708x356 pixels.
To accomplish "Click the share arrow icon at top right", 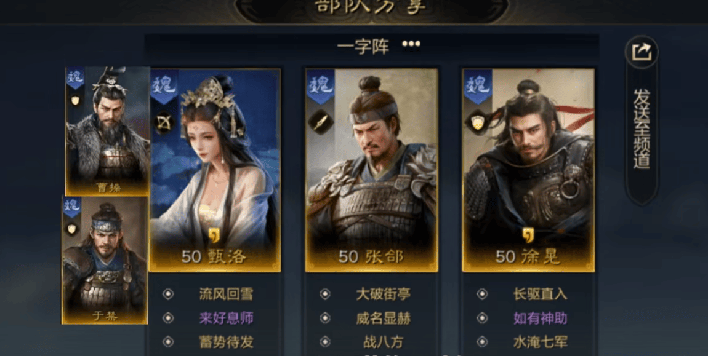I will [642, 52].
